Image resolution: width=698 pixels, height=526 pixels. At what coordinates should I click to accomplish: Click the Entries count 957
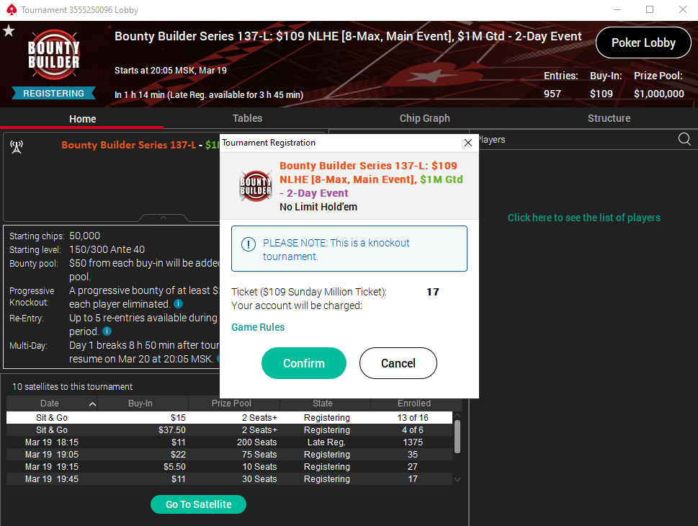pos(552,94)
